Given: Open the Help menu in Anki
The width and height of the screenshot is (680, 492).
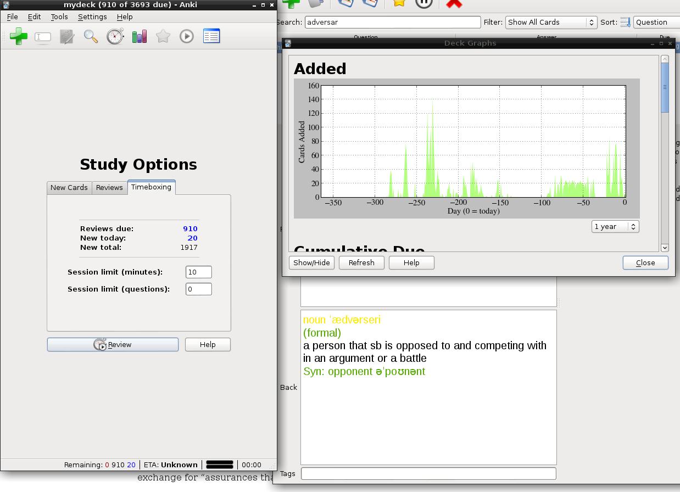Looking at the screenshot, I should 125,16.
